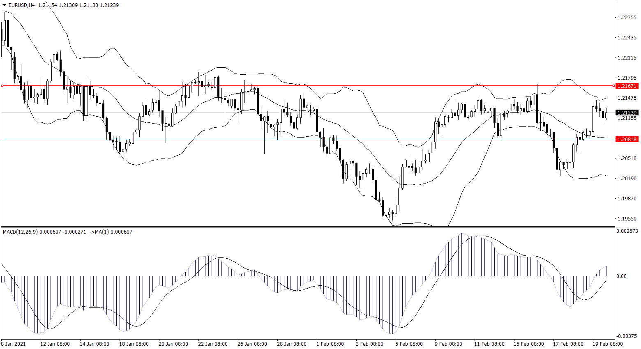Select the red 1.21671 price tag
Image resolution: width=641 pixels, height=349 pixels.
coord(627,86)
